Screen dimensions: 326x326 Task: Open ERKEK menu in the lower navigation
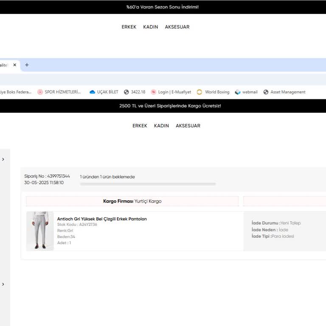[x=140, y=126]
